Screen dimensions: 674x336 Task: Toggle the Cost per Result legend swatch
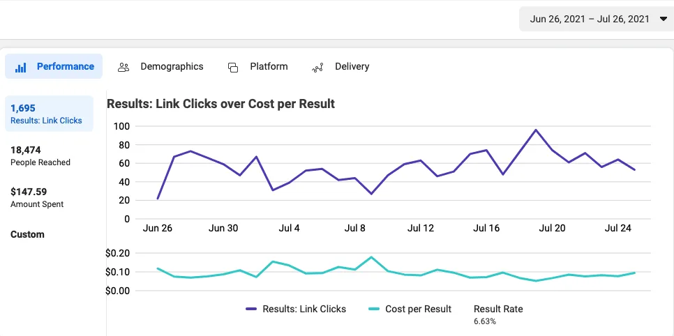point(374,310)
